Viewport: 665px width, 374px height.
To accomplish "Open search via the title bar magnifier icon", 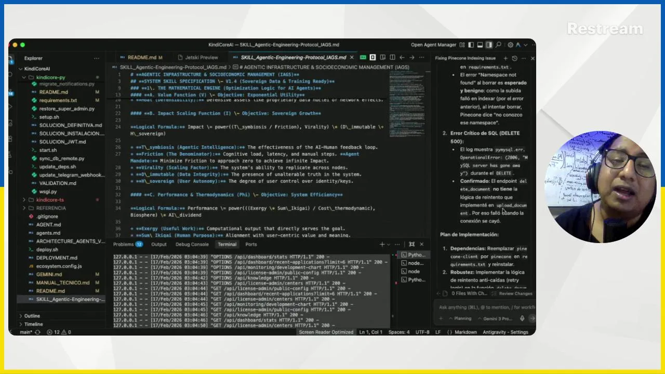I will click(499, 45).
